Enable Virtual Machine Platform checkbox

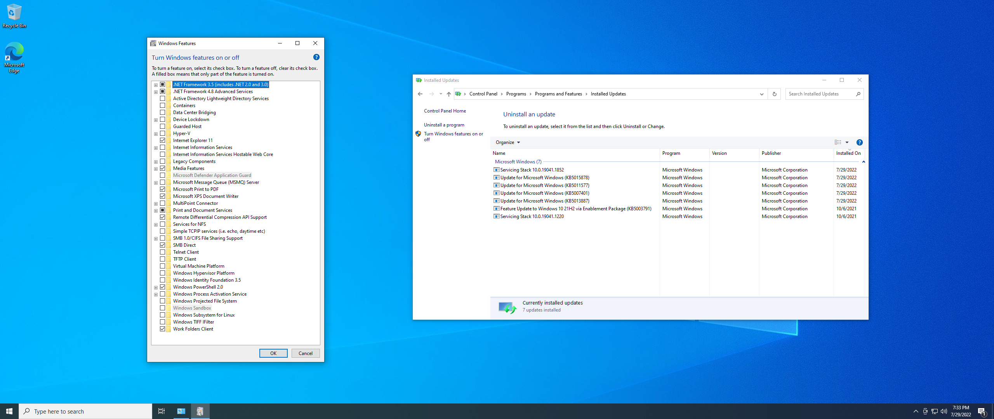coord(162,266)
